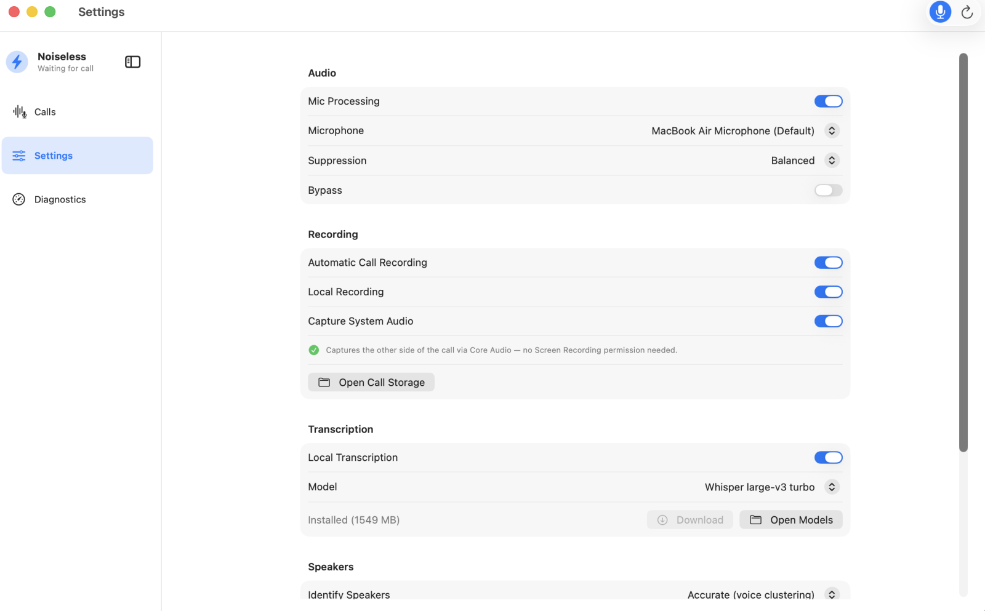Click the folder icon in Open Call Storage
The height and width of the screenshot is (611, 985).
324,382
